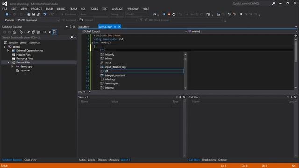299x168 pixels.
Task: Open the BUILD menu
Action: click(50, 9)
